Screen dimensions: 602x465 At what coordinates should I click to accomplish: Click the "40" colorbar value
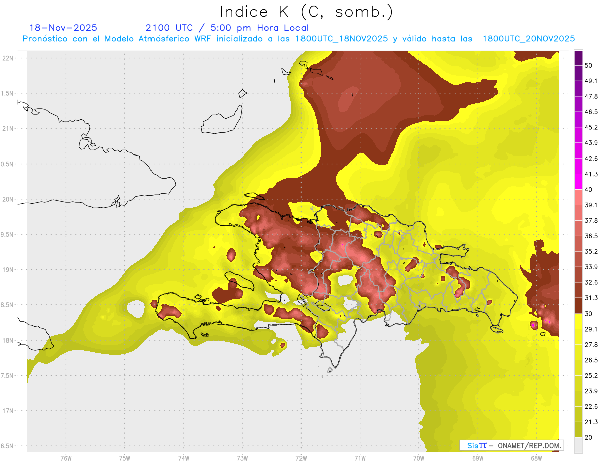tap(589, 190)
